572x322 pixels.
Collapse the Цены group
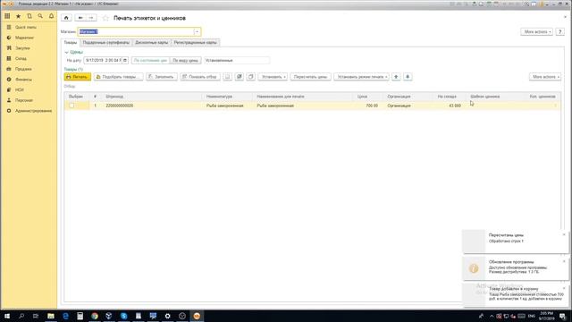click(x=66, y=52)
